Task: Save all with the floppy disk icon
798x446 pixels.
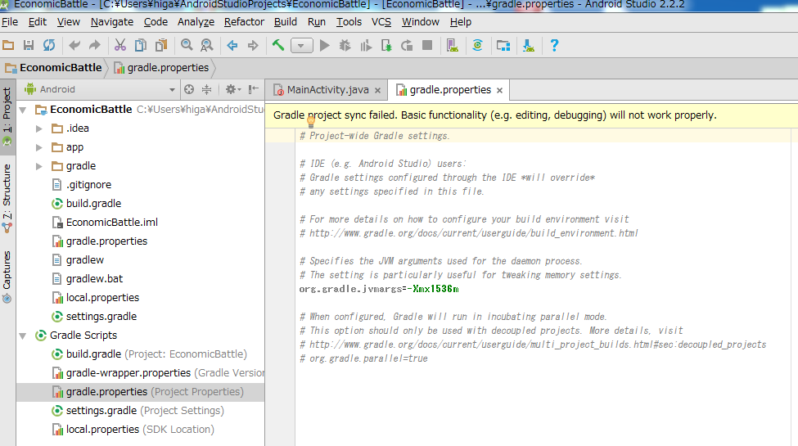Action: (x=29, y=45)
